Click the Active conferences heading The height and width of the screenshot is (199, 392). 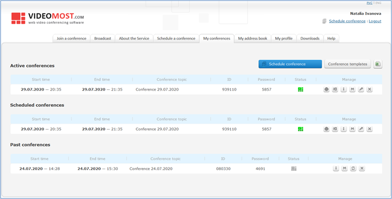coord(32,66)
